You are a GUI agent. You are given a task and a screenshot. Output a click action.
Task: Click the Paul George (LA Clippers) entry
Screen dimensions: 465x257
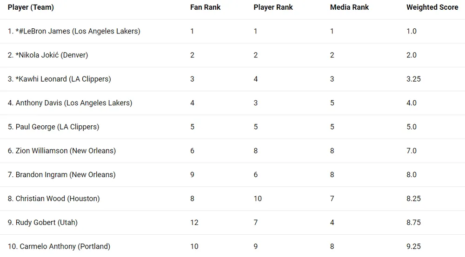(53, 127)
